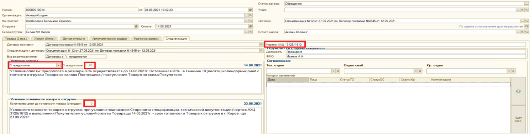Click the Чертеж АХЦ field 3125/1612
This screenshot has width=530, height=134.
pos(405,45)
